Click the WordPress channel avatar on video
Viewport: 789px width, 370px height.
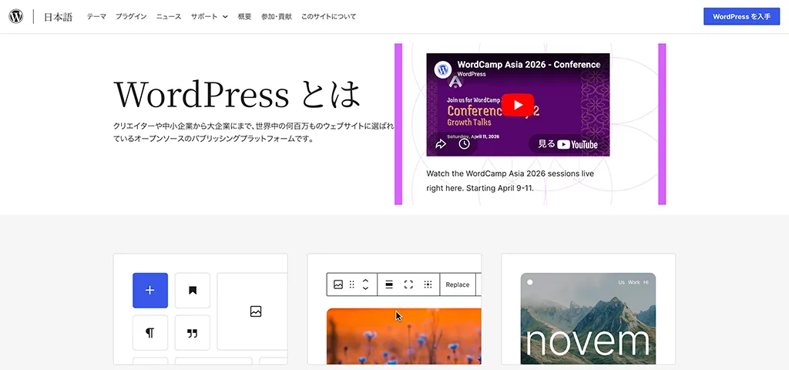443,69
